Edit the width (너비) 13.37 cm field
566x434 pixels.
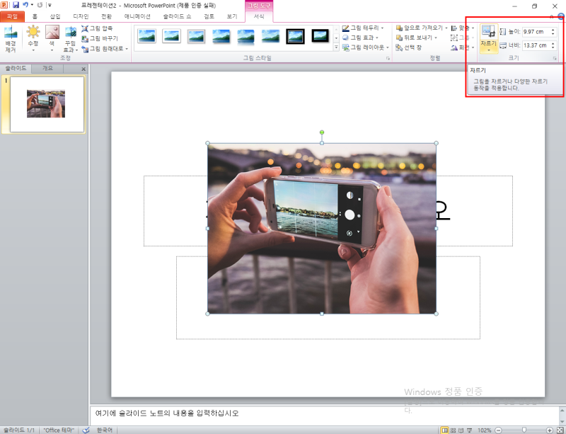[536, 45]
